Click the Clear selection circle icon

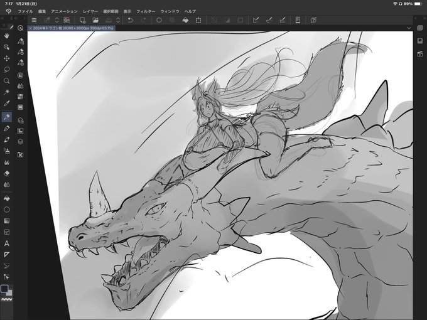tap(159, 20)
